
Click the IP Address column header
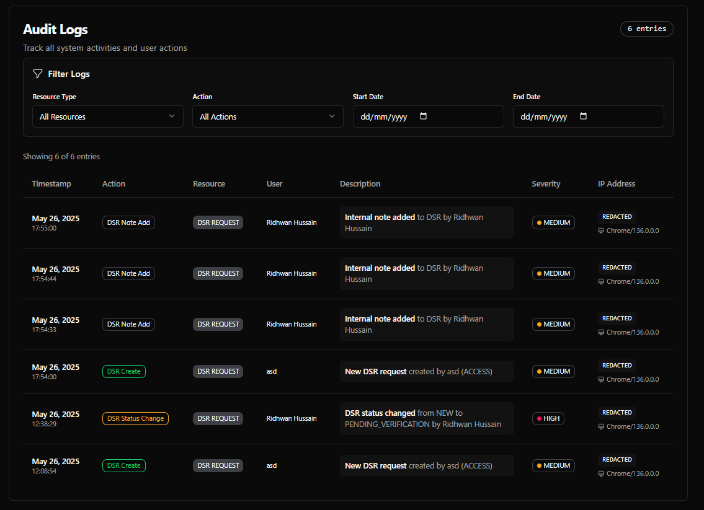pos(617,183)
